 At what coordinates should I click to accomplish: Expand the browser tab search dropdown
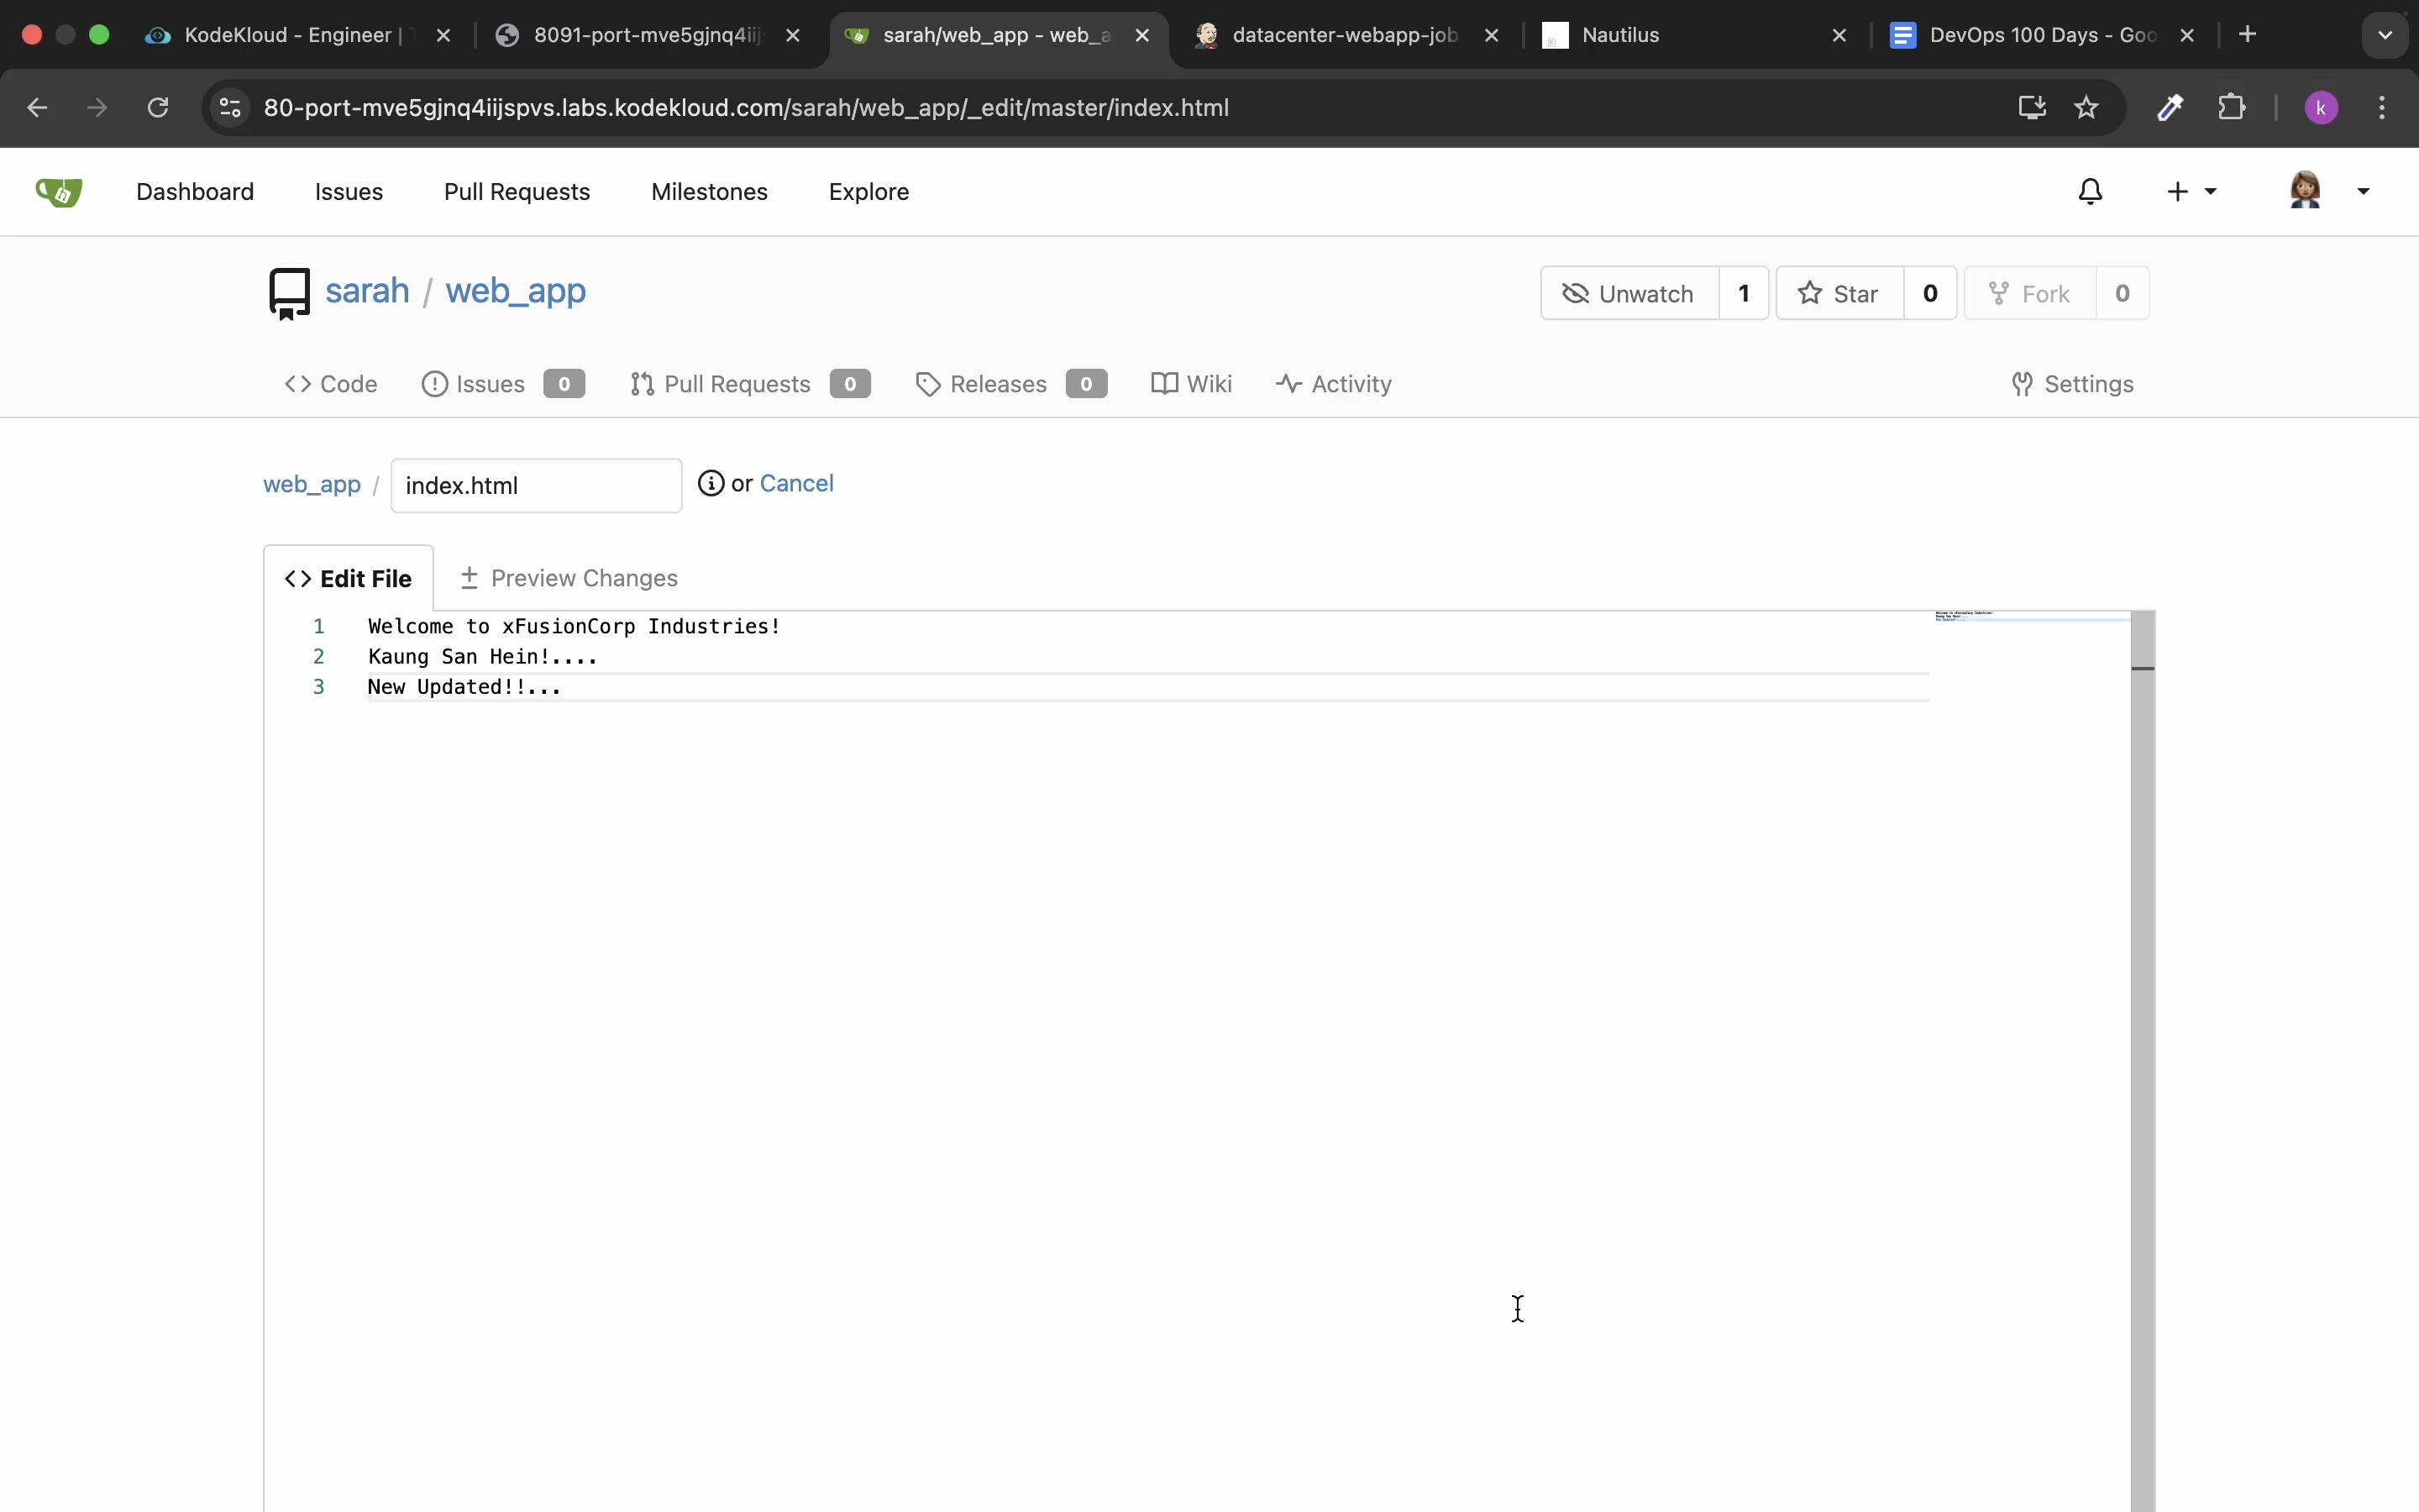[2385, 35]
